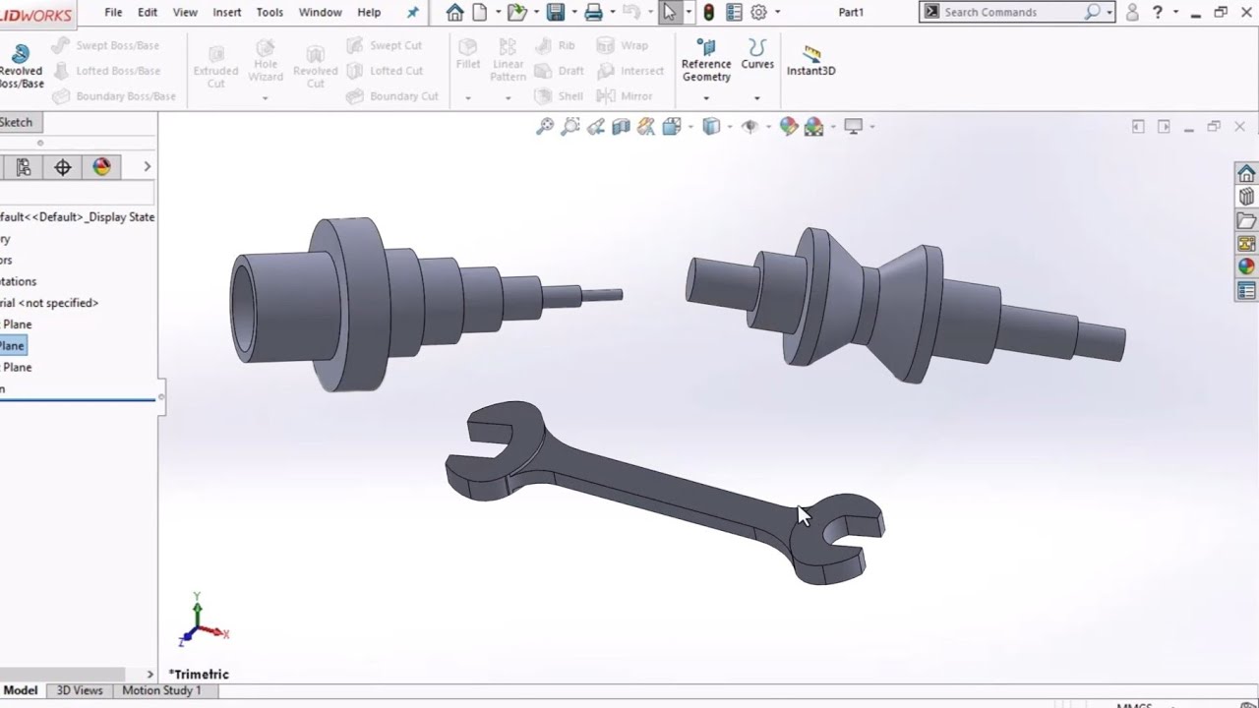The width and height of the screenshot is (1259, 708).
Task: Expand the Curves dropdown arrow
Action: 756,97
